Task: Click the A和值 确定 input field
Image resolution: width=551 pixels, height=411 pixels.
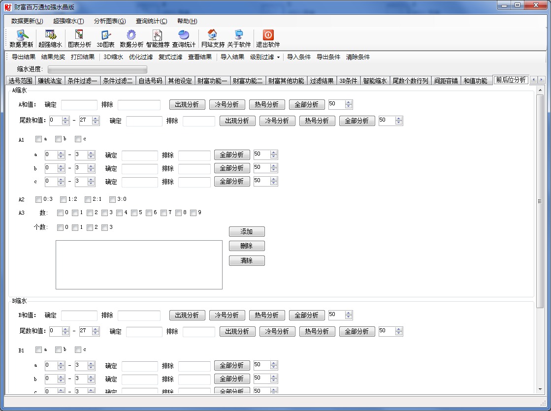Action: [79, 105]
